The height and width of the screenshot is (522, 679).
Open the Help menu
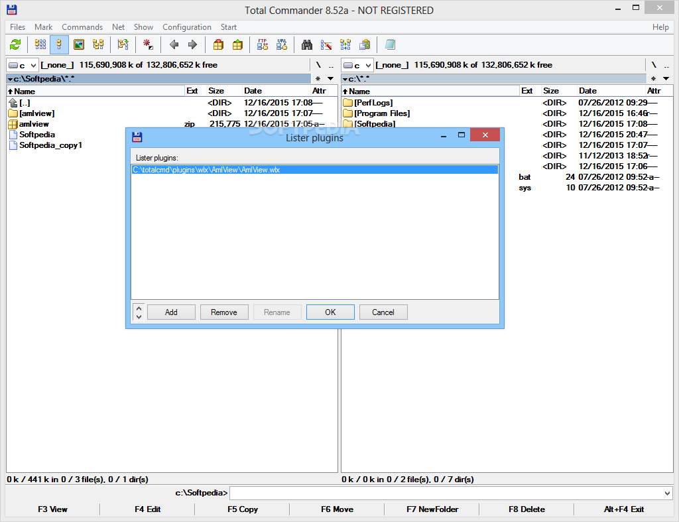660,27
